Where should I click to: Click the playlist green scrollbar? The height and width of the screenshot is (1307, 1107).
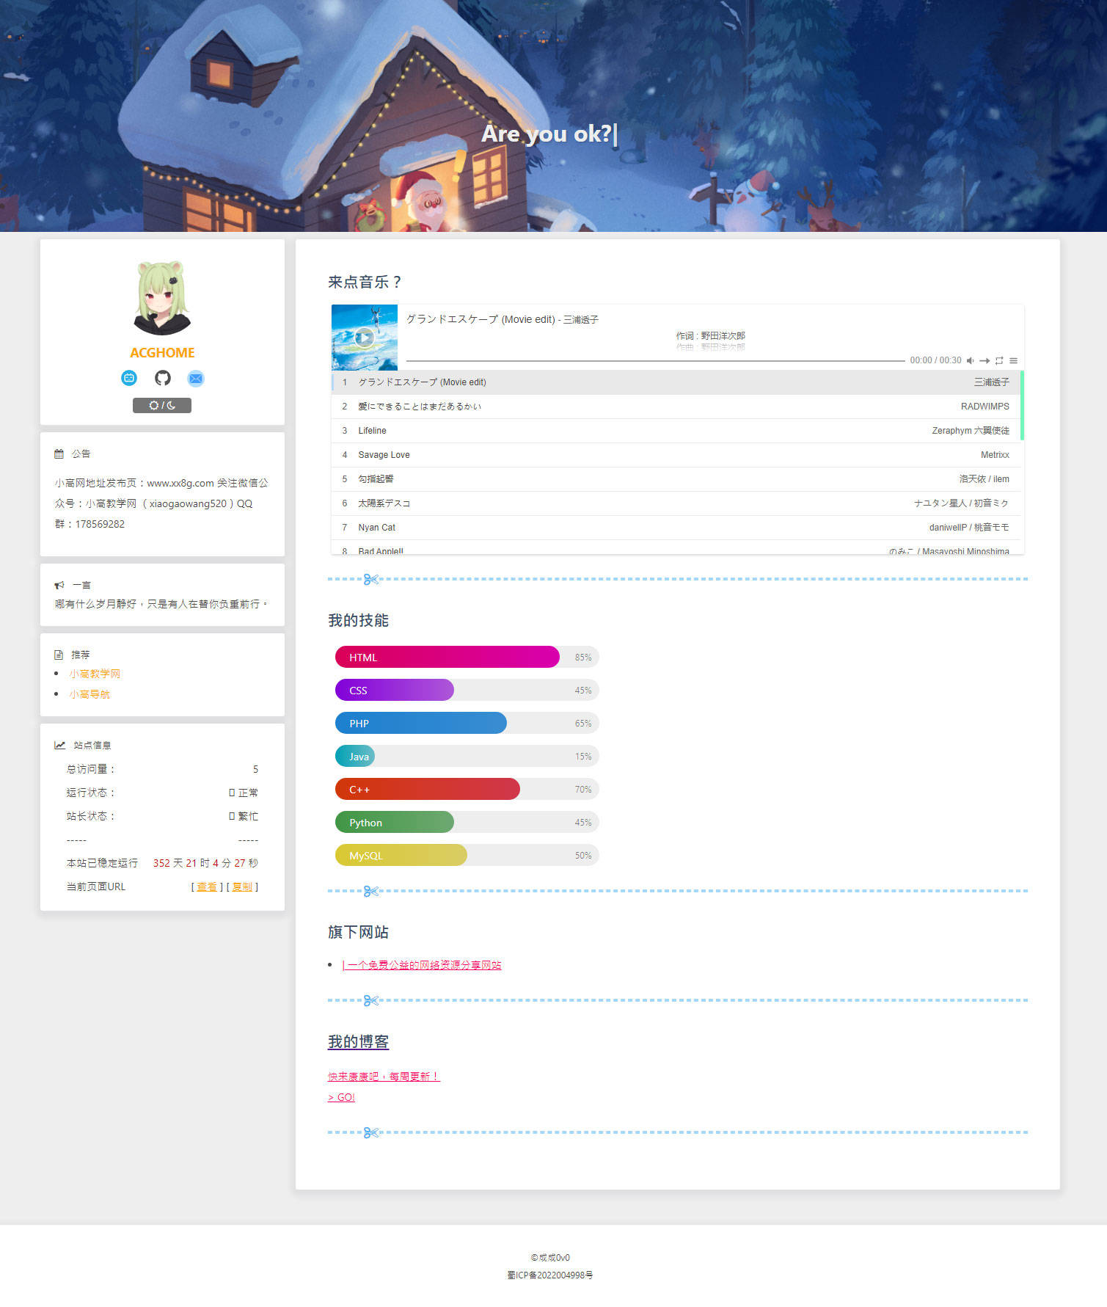tap(1022, 405)
